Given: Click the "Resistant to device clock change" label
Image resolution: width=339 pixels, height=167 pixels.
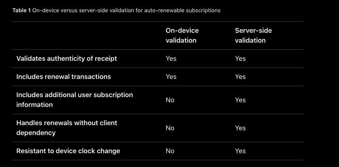Looking at the screenshot, I should pyautogui.click(x=68, y=151).
